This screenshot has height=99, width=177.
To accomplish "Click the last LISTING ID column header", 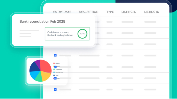I will tap(152, 12).
